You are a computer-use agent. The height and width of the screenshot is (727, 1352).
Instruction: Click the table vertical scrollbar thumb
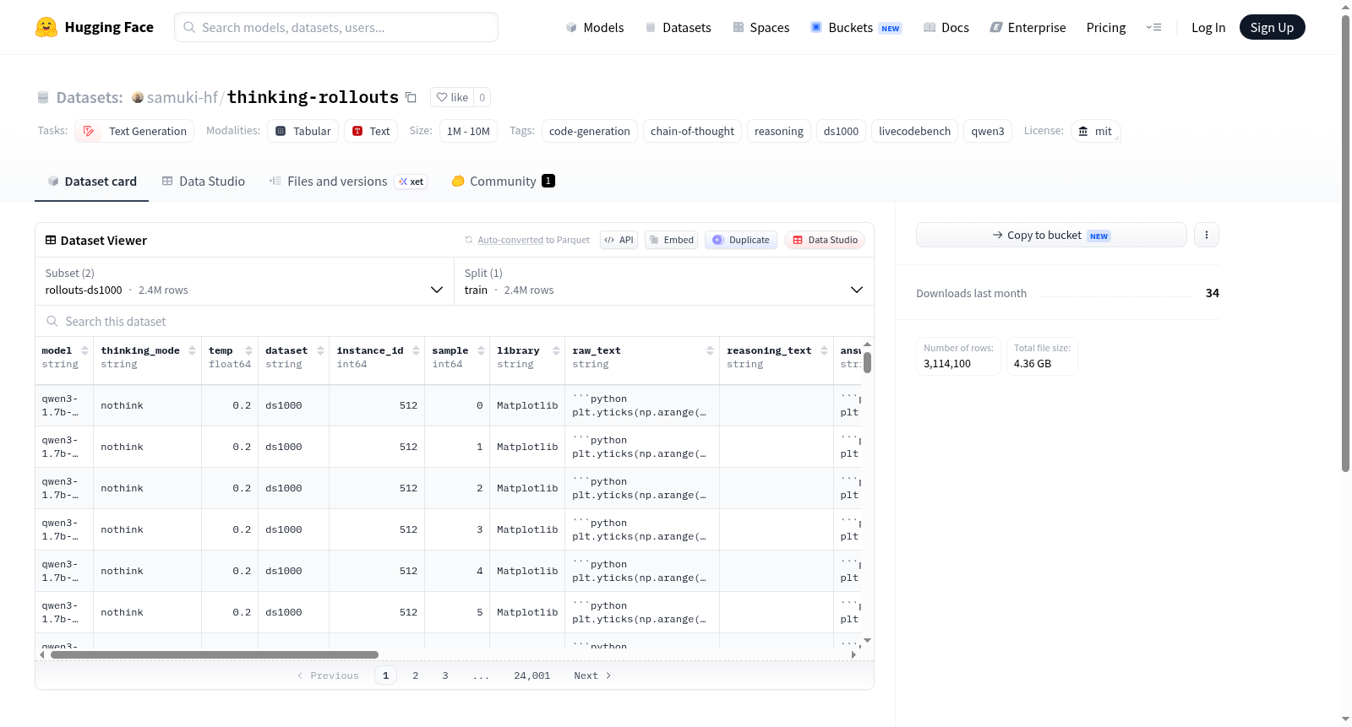pyautogui.click(x=867, y=362)
